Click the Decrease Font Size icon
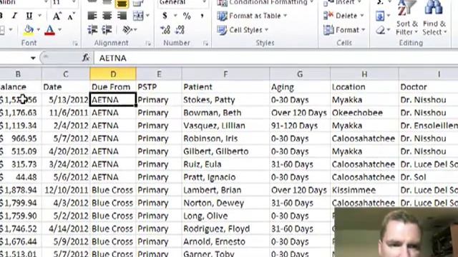Image resolution: width=458 pixels, height=257 pixels. (x=71, y=16)
